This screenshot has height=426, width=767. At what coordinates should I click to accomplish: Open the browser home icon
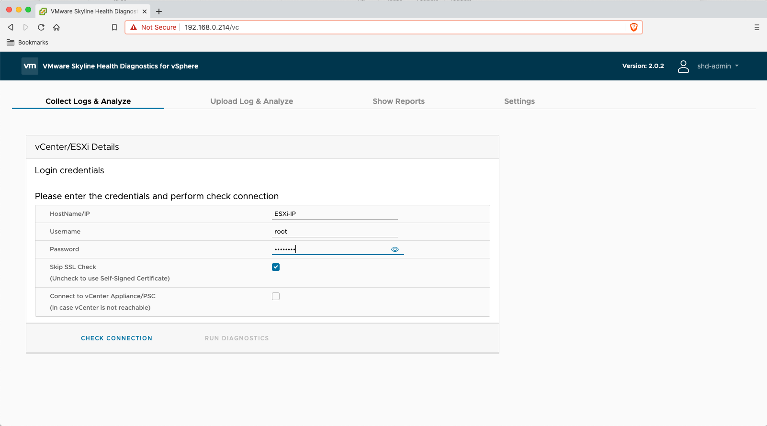click(x=56, y=27)
